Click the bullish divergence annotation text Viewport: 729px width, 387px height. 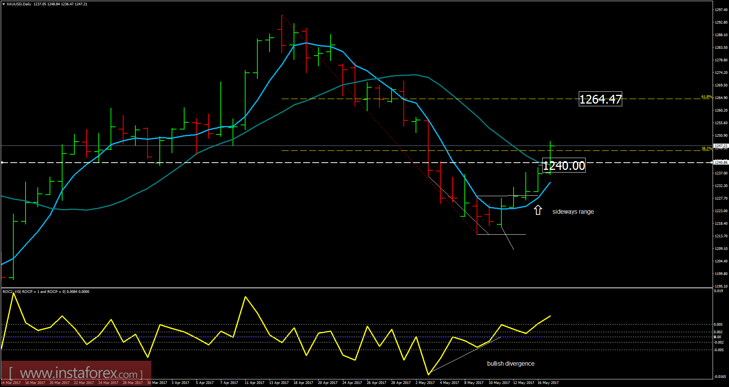pyautogui.click(x=510, y=363)
